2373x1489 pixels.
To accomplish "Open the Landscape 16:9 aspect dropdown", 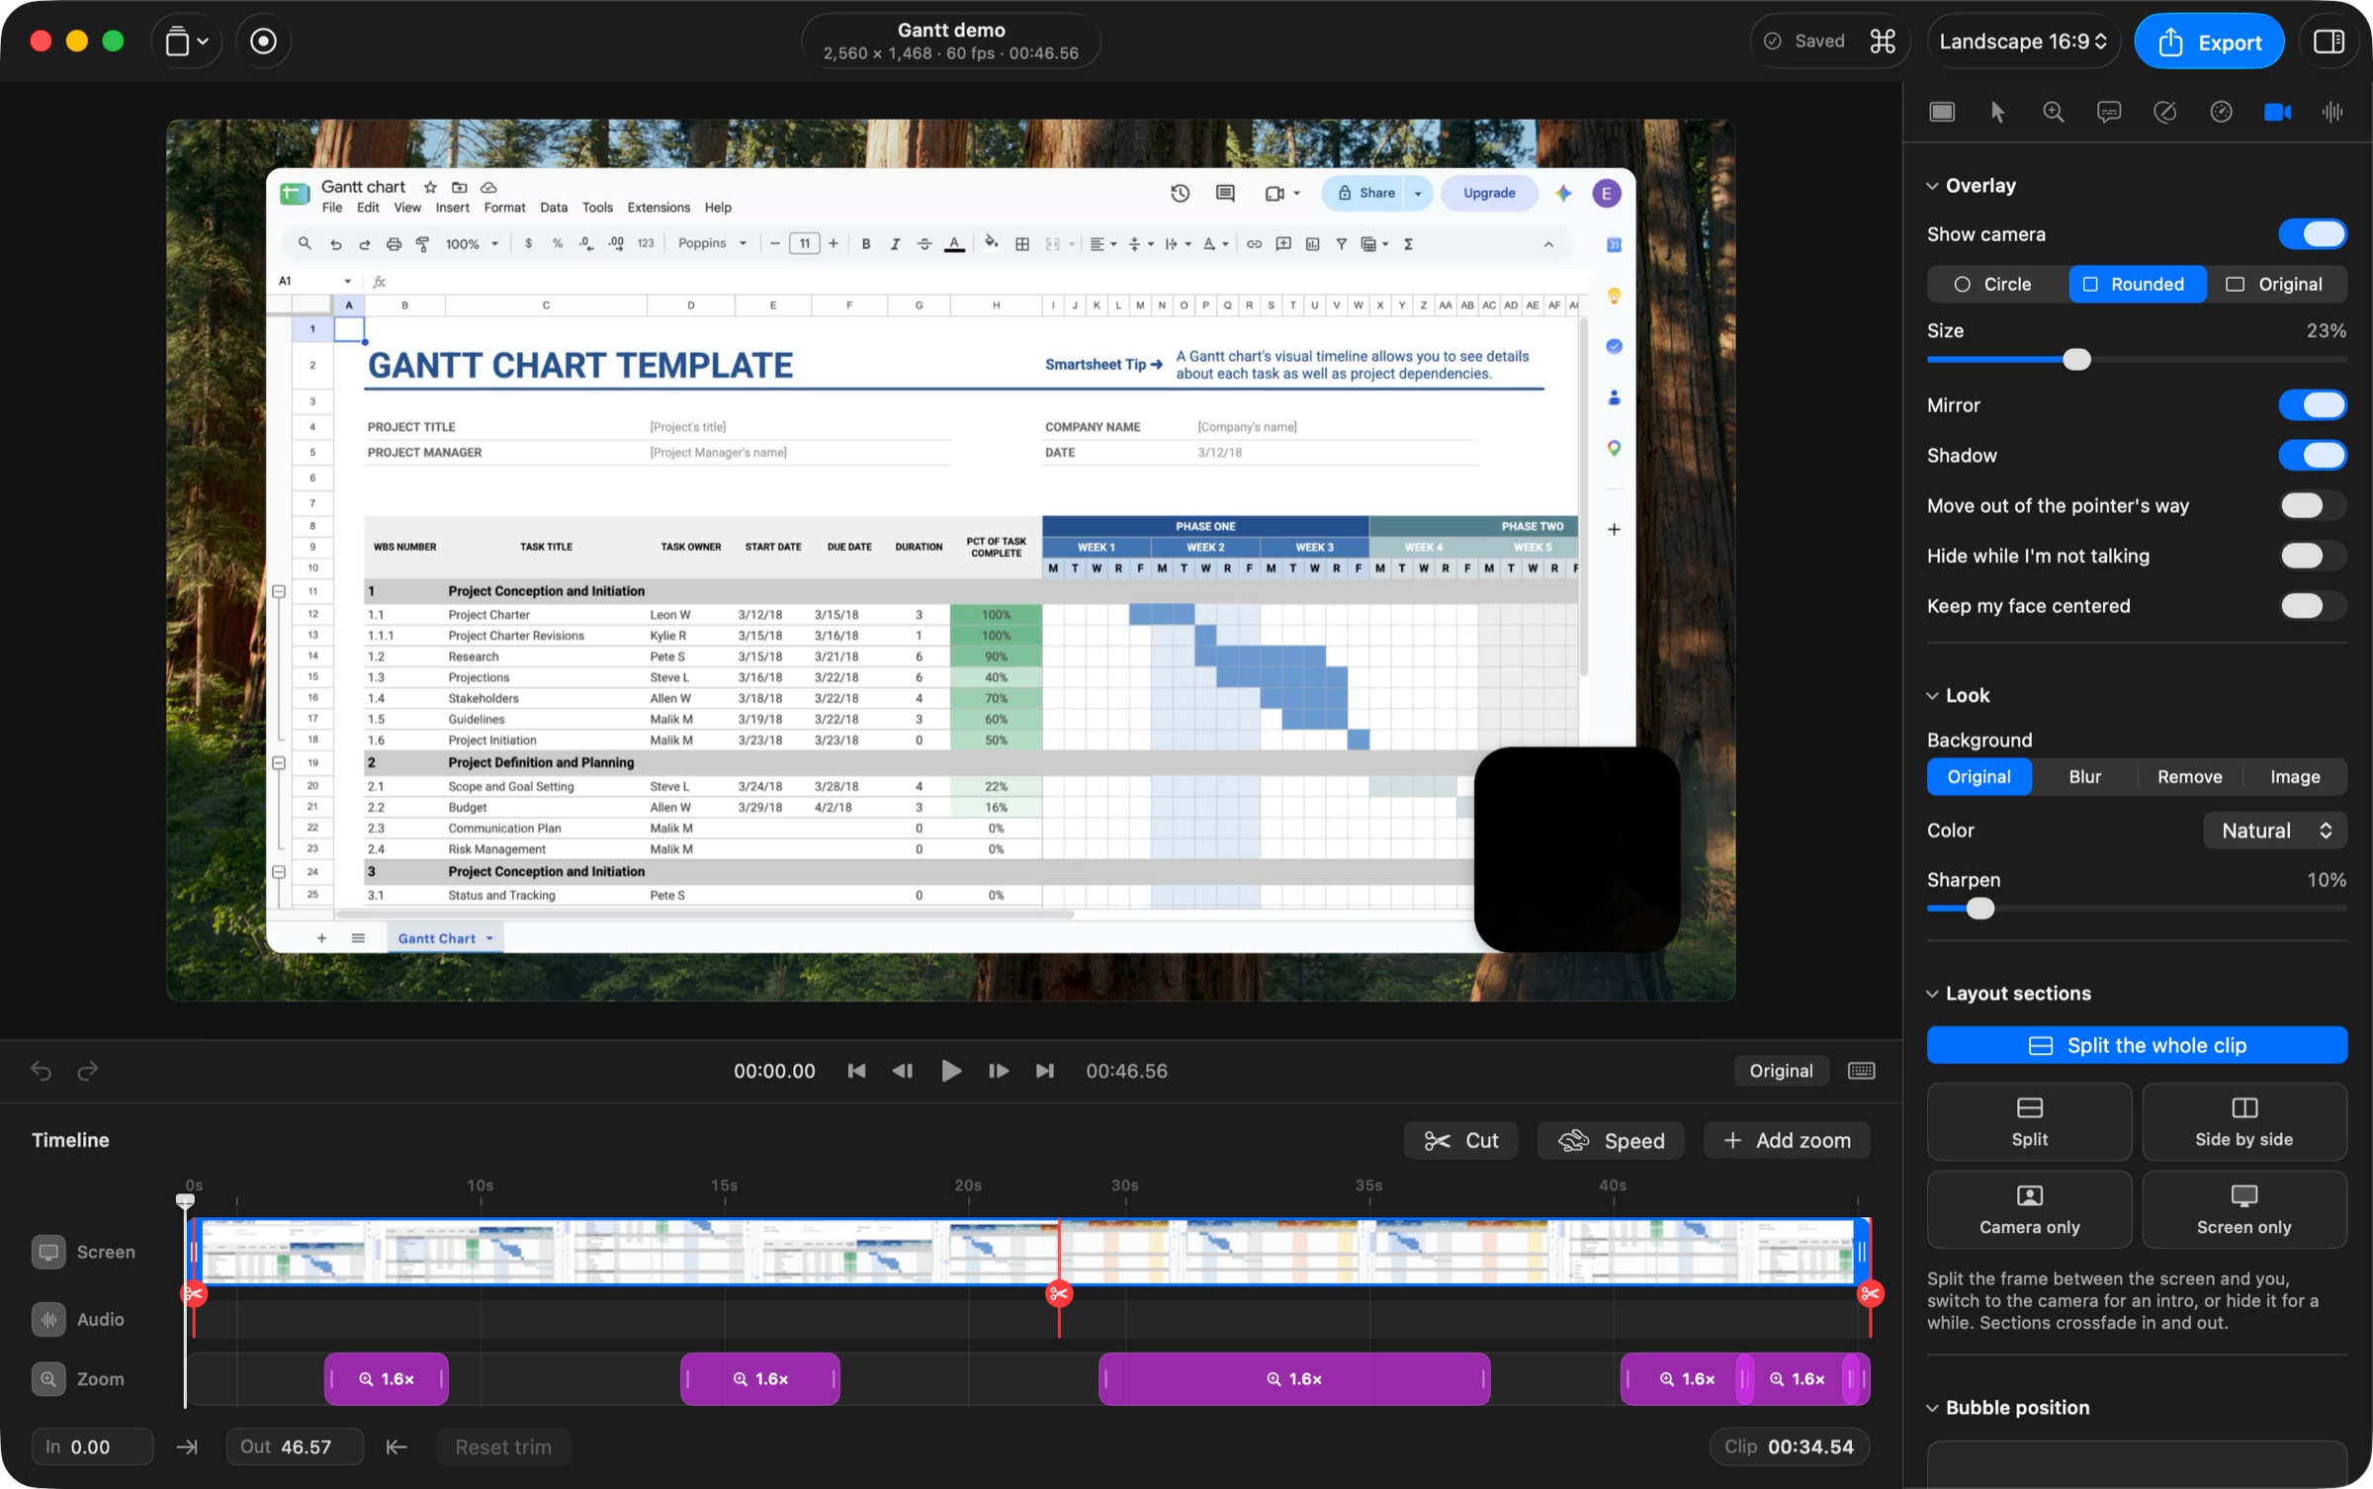I will click(x=2023, y=42).
